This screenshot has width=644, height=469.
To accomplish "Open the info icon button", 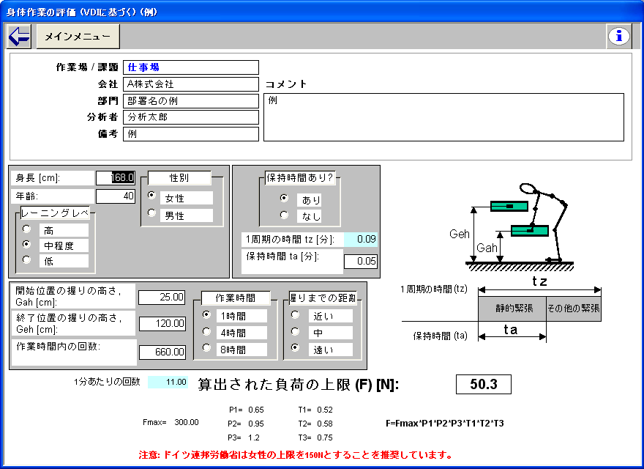I will coord(618,36).
